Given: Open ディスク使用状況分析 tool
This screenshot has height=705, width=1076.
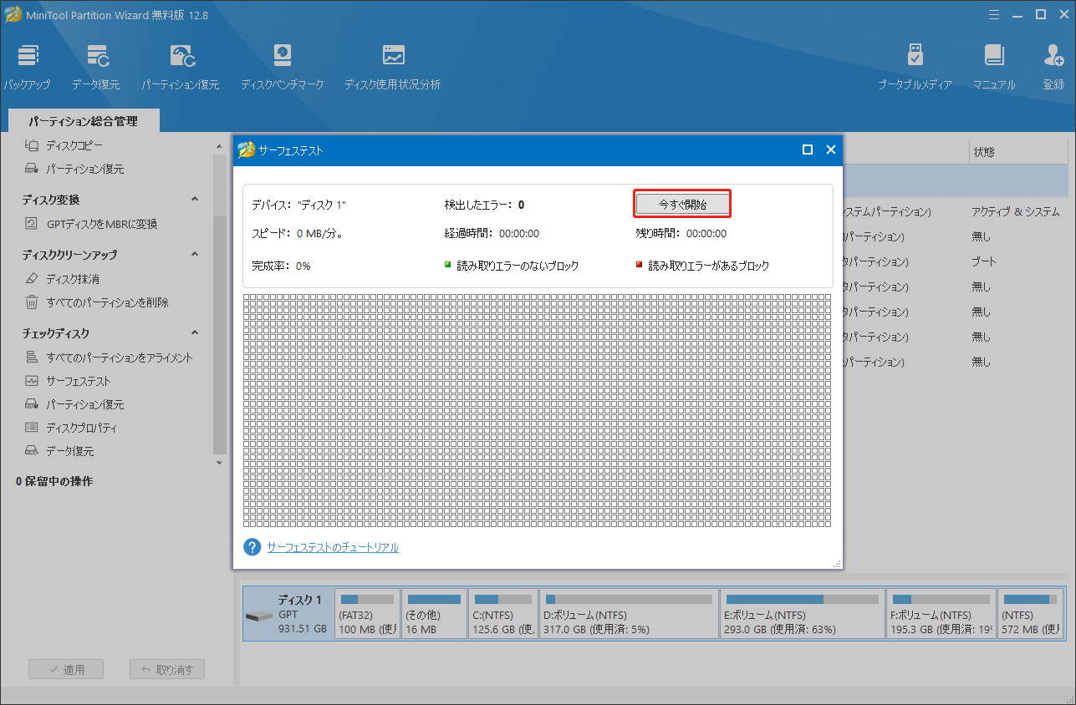Looking at the screenshot, I should point(393,68).
